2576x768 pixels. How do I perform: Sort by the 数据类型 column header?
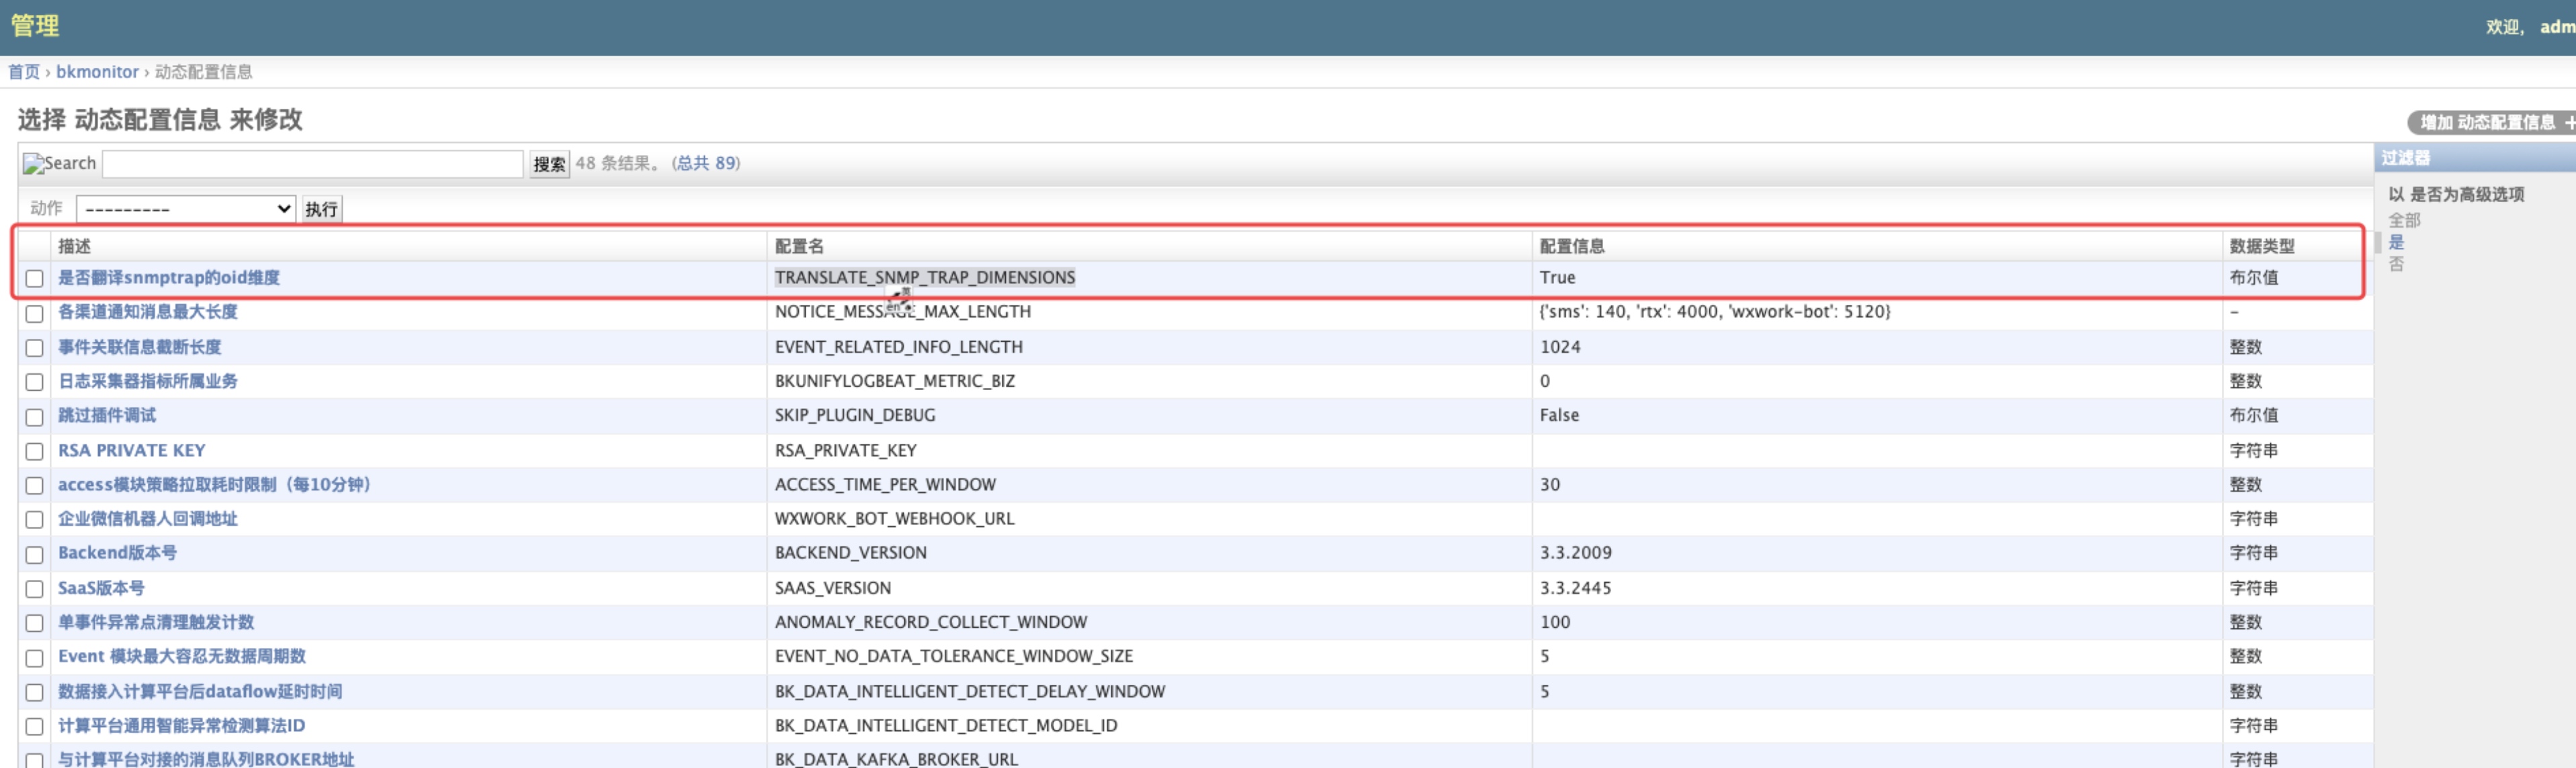click(x=2261, y=246)
